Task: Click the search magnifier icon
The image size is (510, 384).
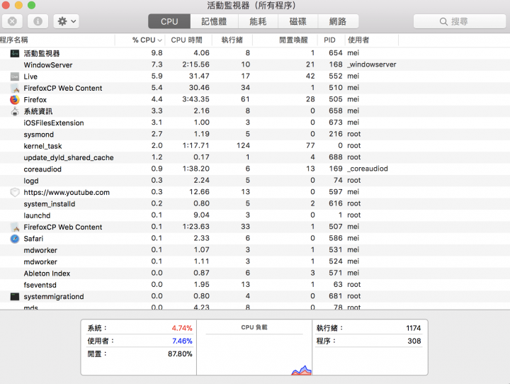Action: click(x=443, y=21)
